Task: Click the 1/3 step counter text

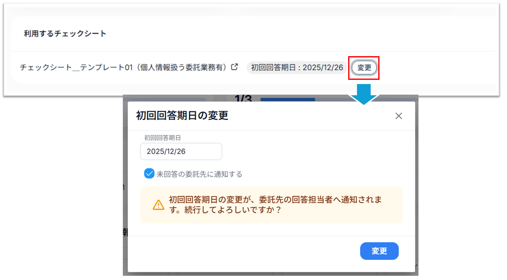Action: coord(243,99)
